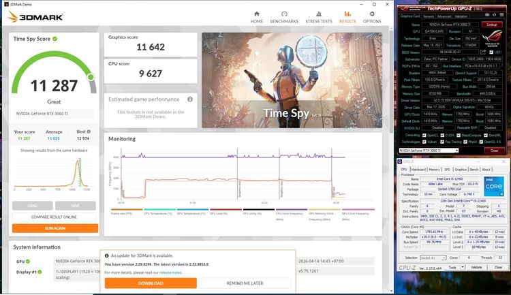Toggle the DirectCompute checkbox in GPU-Z

459,136
